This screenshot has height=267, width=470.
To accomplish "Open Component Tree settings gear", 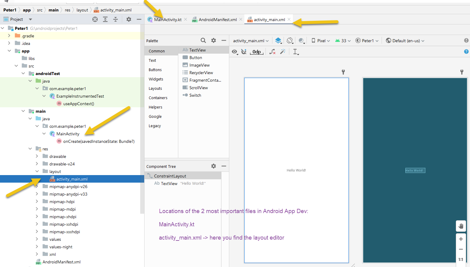I will pos(214,166).
